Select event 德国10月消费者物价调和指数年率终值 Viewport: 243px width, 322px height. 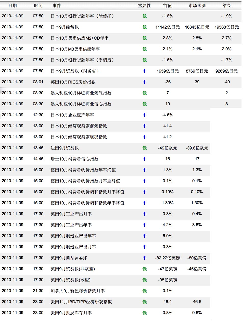pos(87,203)
